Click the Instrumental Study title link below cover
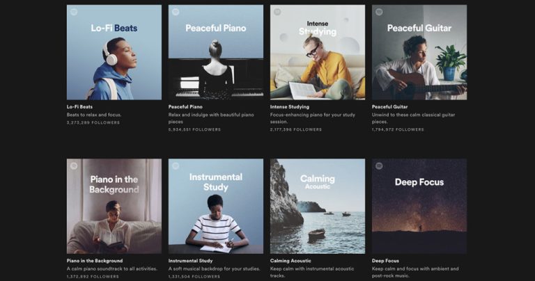 pos(190,261)
